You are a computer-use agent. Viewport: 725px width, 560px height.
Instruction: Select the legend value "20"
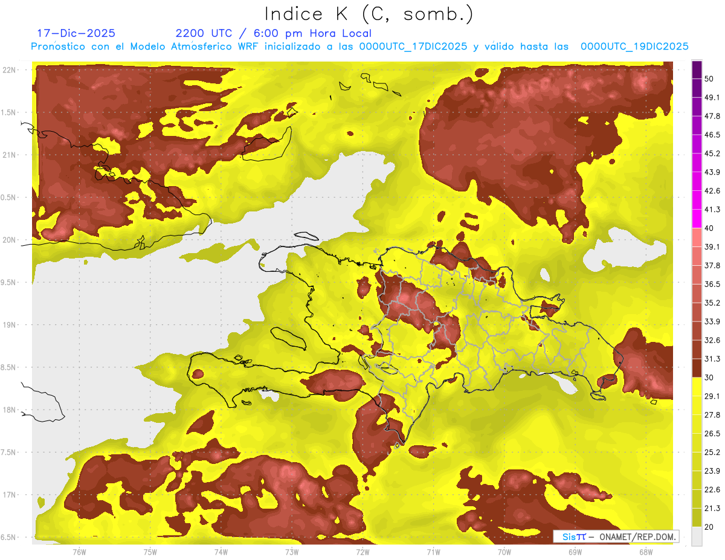pos(709,527)
